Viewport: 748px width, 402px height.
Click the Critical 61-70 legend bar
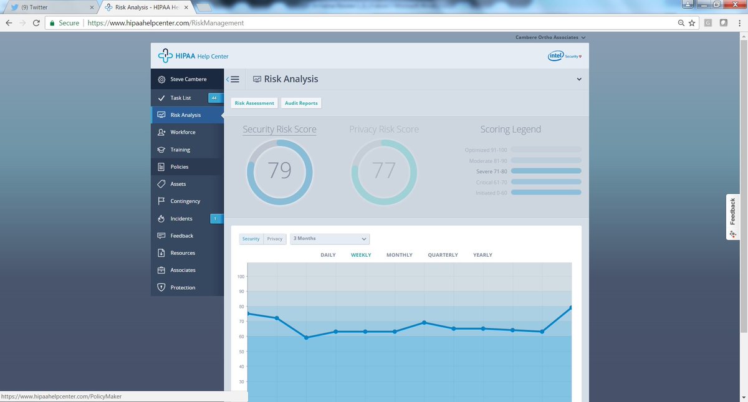(x=546, y=181)
